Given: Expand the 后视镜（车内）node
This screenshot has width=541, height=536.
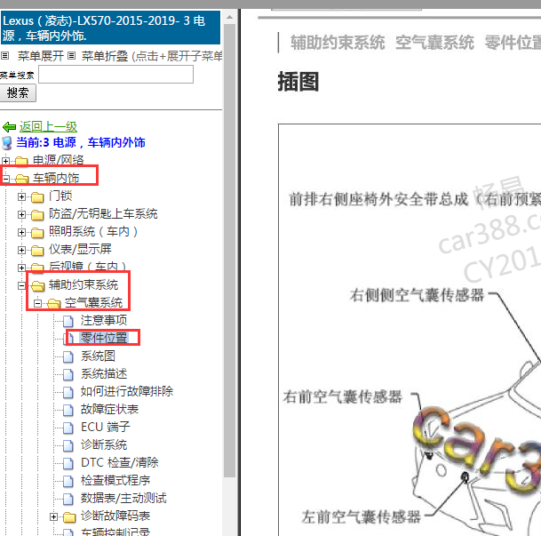Looking at the screenshot, I should 21,268.
